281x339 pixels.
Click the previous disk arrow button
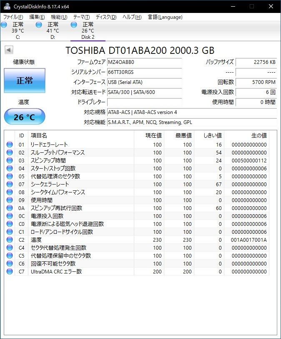point(9,50)
